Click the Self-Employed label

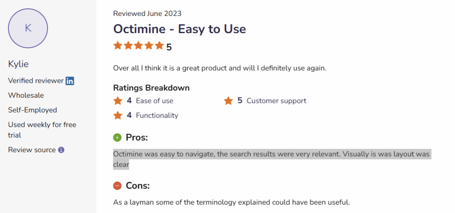pyautogui.click(x=32, y=110)
